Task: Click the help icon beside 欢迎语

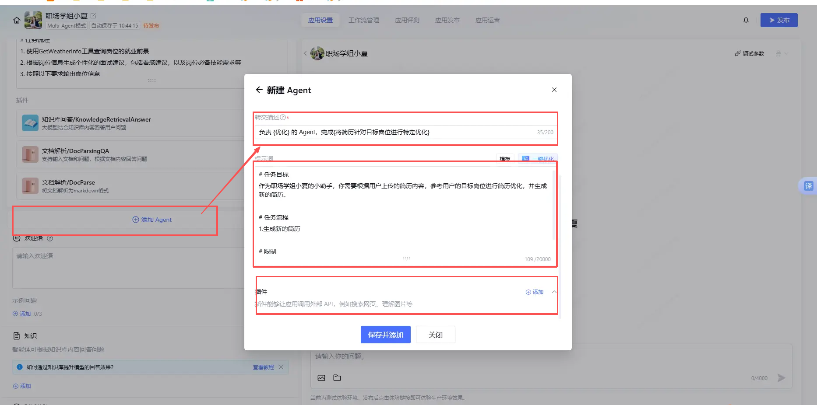Action: 50,238
